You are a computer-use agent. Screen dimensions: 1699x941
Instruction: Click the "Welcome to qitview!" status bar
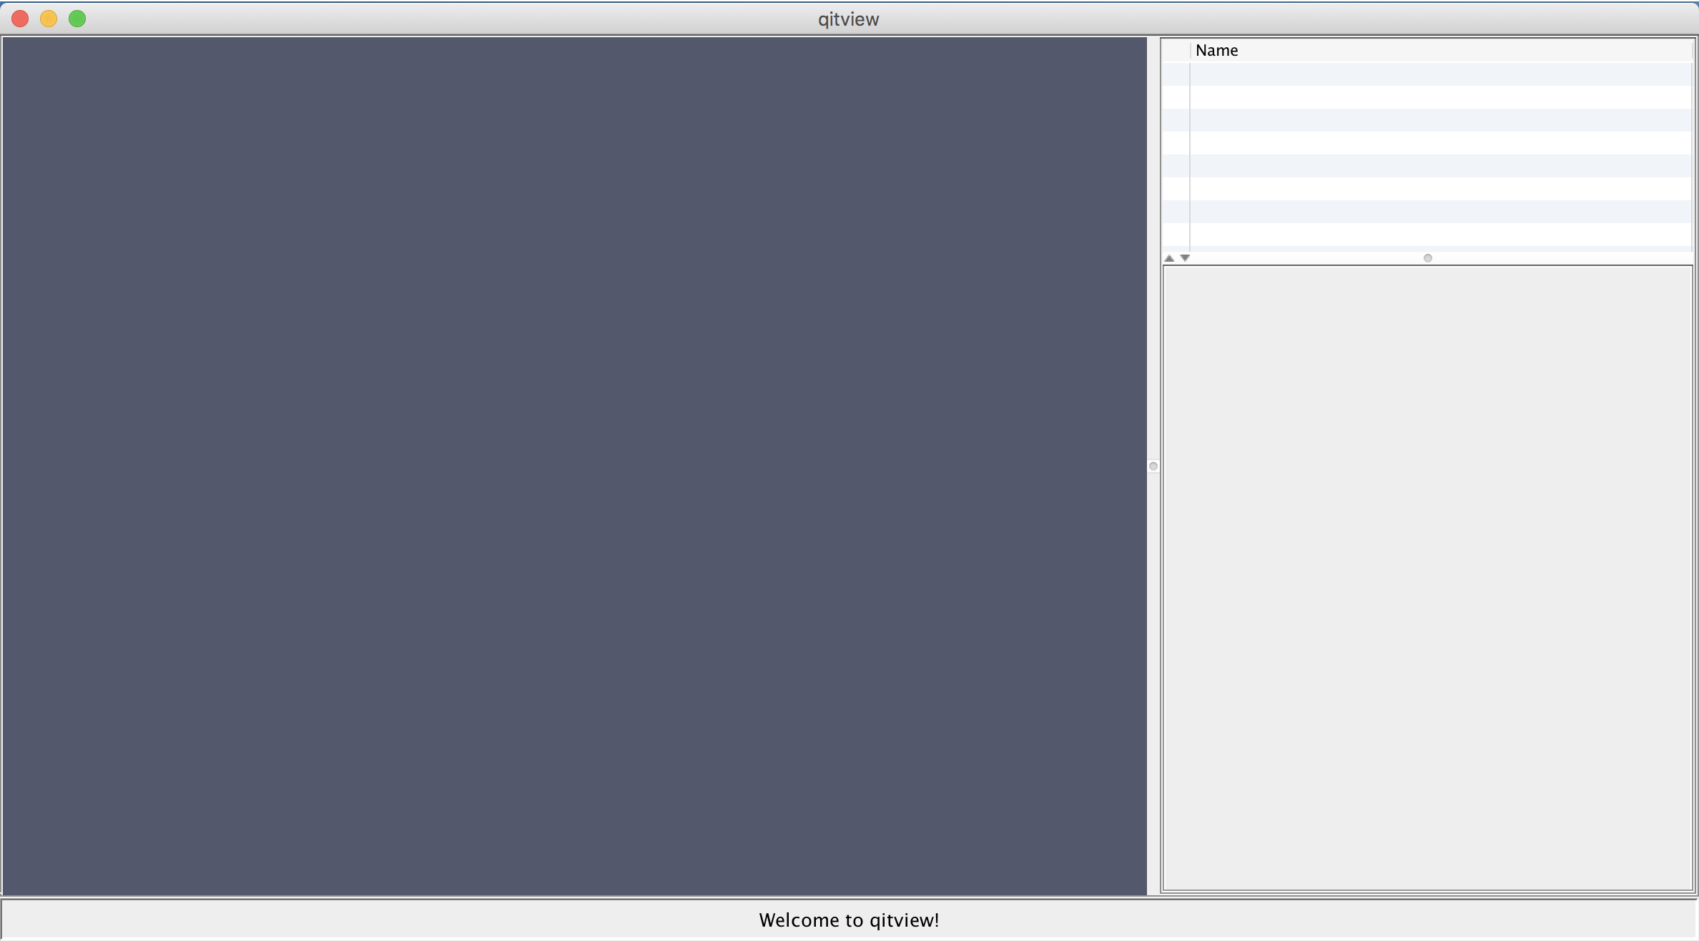point(849,920)
